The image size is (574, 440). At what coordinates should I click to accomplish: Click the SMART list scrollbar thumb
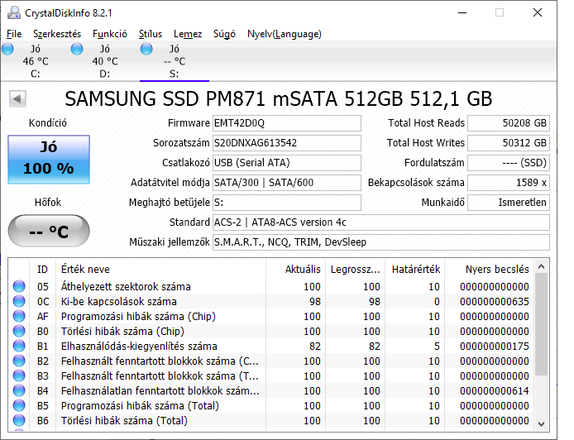(x=542, y=324)
